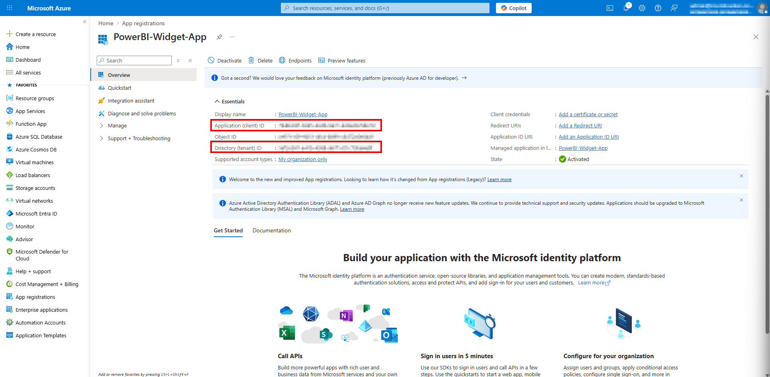Open the notifications bell

coord(626,8)
